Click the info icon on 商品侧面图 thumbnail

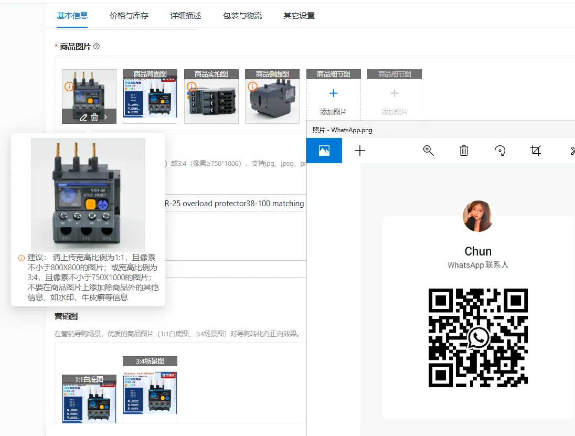(x=253, y=86)
